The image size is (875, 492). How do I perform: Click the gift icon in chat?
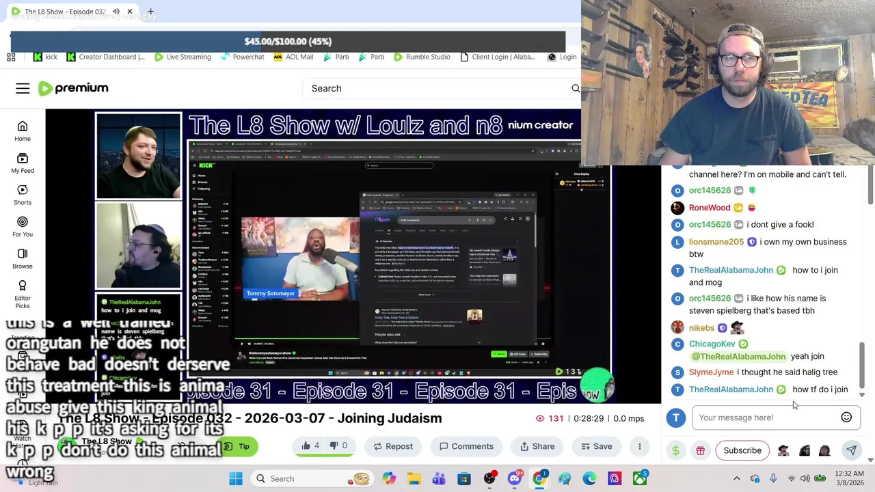(700, 450)
